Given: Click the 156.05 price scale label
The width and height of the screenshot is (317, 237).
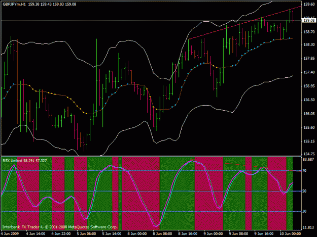Looking at the screenshot, I should coord(309,114).
